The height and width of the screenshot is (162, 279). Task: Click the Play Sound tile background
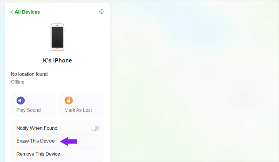coord(33,105)
